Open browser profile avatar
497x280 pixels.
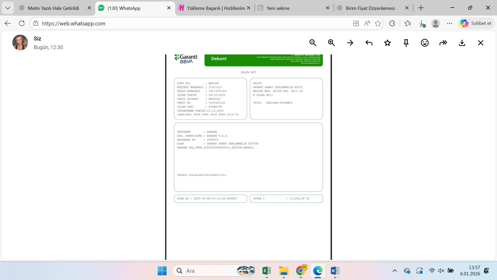(436, 23)
